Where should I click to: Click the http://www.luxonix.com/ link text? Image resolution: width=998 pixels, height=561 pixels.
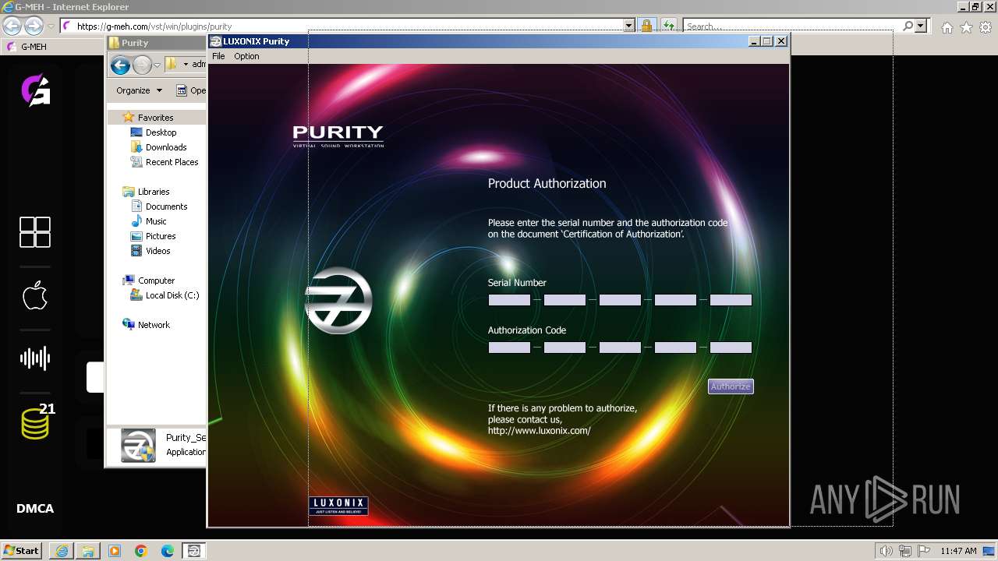pyautogui.click(x=540, y=431)
